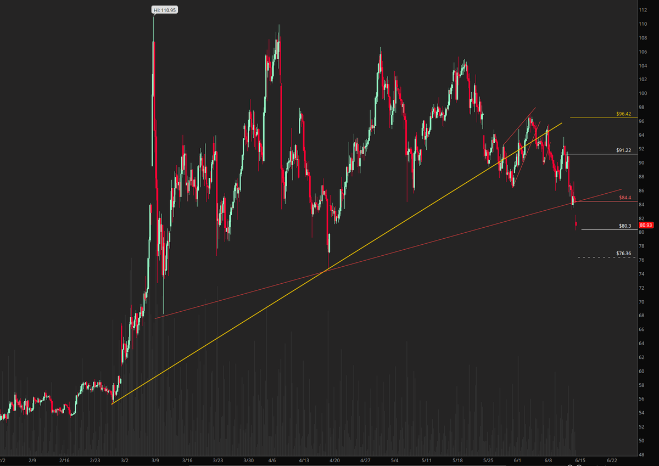Image resolution: width=659 pixels, height=466 pixels.
Task: Click the 70 price axis label
Action: 641,302
